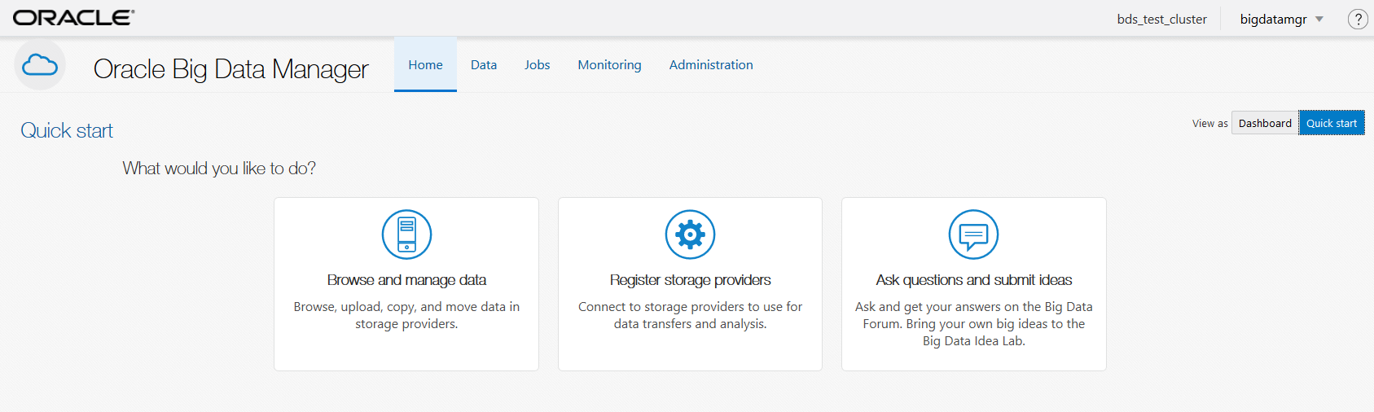Click the Oracle logo in header
Viewport: 1374px width, 412px height.
click(x=74, y=17)
